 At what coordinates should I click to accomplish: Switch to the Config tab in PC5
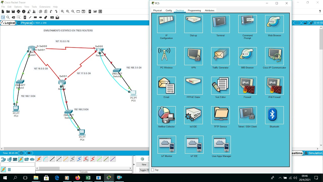click(169, 11)
